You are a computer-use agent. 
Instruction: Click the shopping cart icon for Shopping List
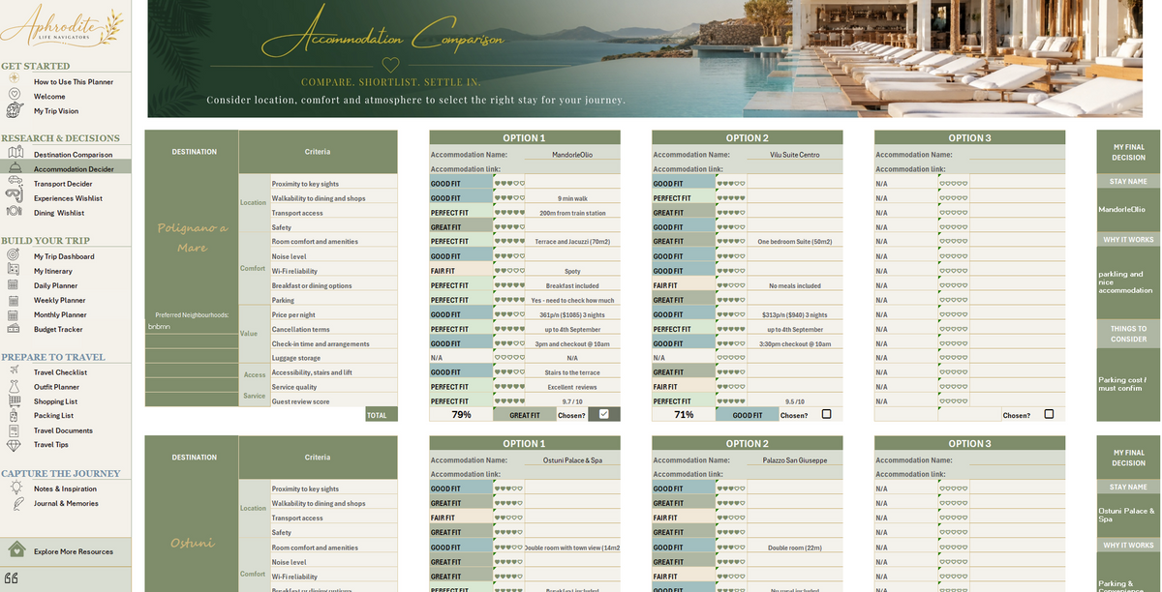pyautogui.click(x=14, y=400)
